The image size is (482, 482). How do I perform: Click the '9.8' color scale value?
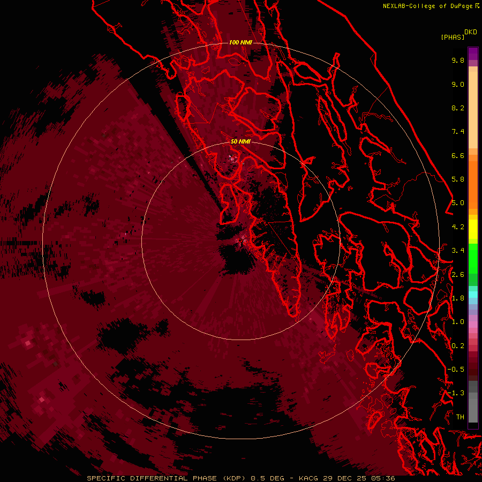pos(458,61)
